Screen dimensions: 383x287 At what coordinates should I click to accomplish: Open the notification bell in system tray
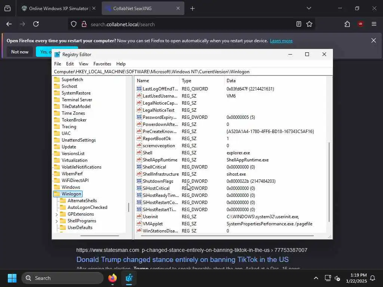tap(373, 278)
